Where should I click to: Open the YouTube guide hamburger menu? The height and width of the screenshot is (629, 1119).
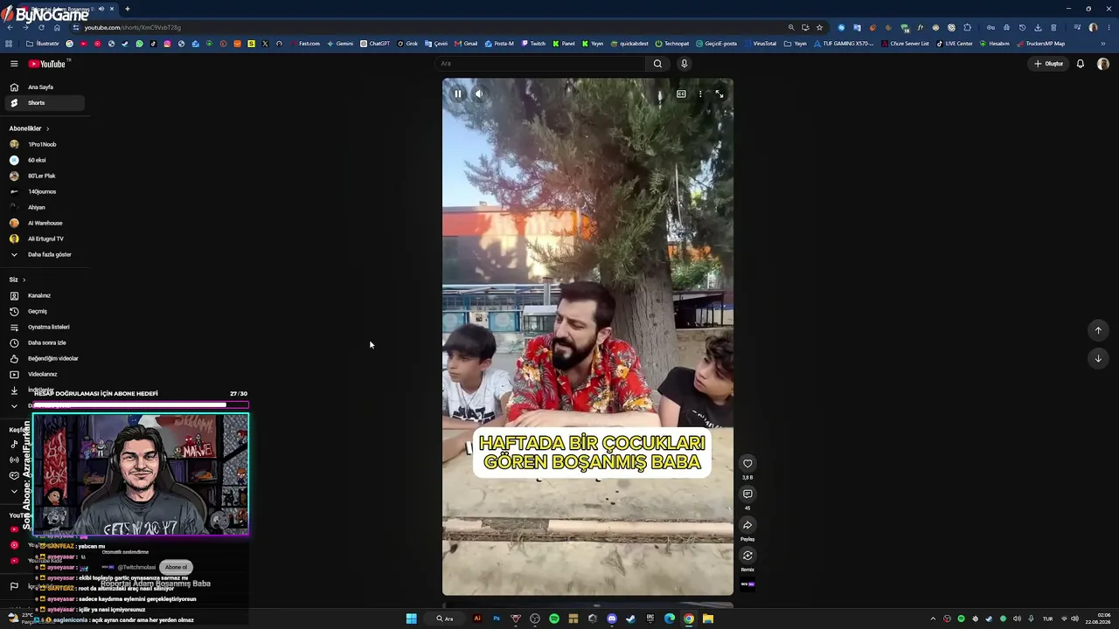pos(14,64)
